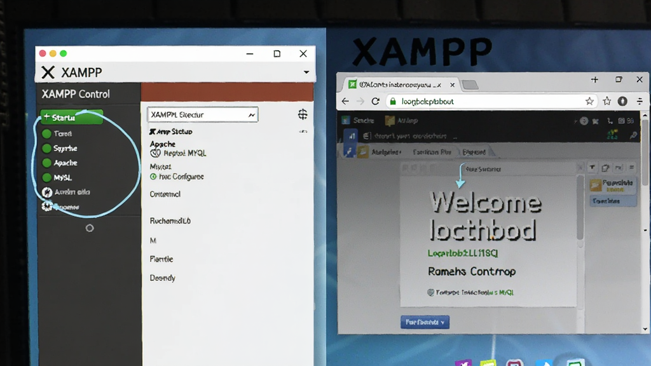Toggle green circle beside MySL in sidebar
The image size is (651, 366).
(x=46, y=178)
